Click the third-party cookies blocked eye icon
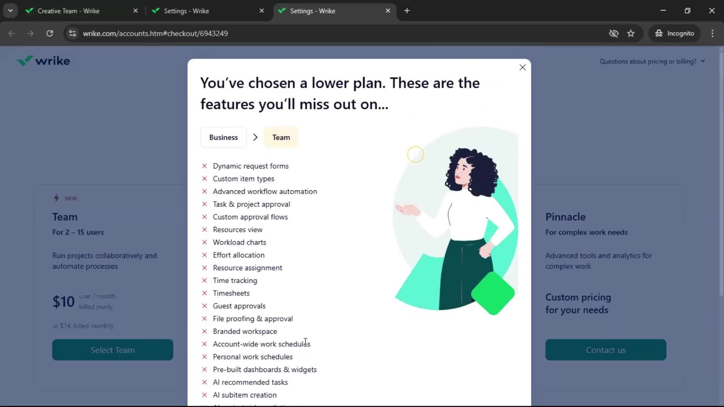 [614, 33]
